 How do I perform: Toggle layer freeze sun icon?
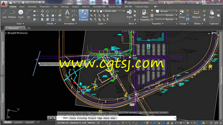tap(94, 11)
